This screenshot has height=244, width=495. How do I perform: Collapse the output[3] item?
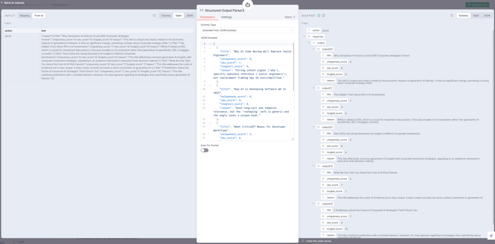(x=312, y=166)
